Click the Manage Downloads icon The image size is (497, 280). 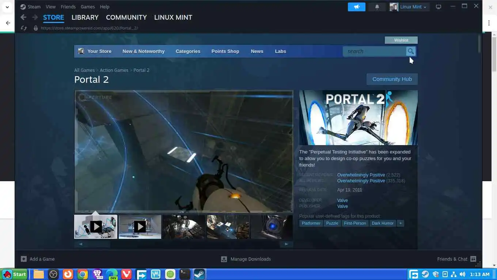[224, 259]
